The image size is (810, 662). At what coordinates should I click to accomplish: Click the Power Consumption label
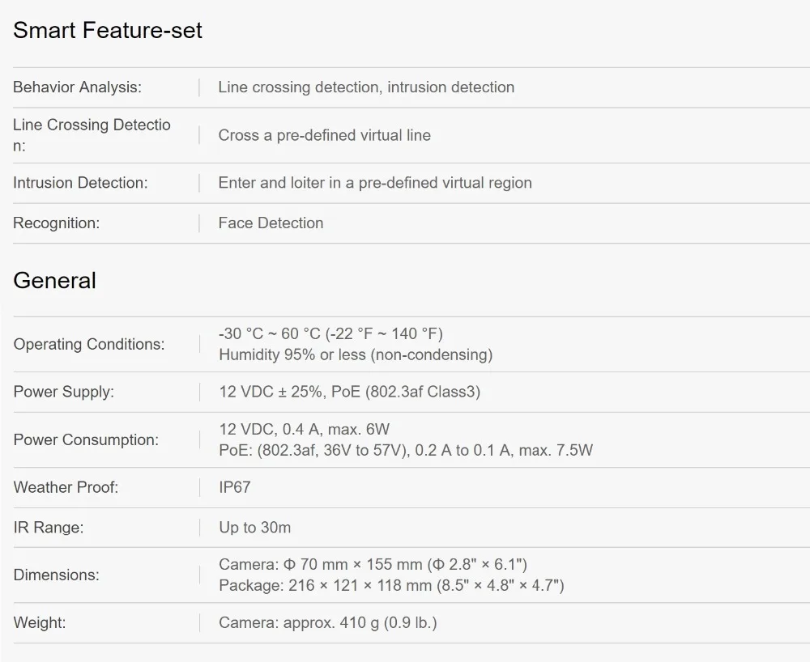pyautogui.click(x=86, y=440)
